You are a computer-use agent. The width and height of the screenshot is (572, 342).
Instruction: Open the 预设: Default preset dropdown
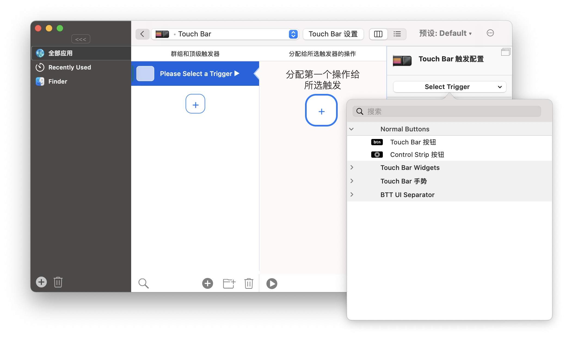tap(446, 33)
